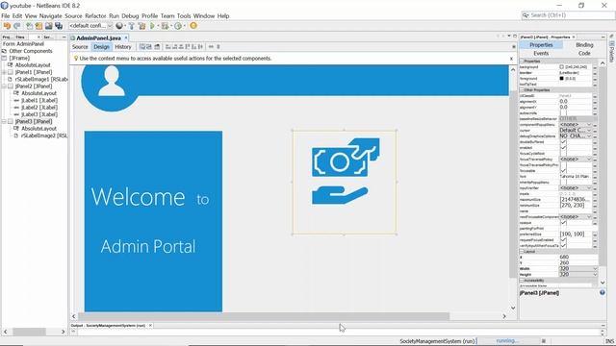Click the user avatar image in header
616x346 pixels.
[112, 81]
